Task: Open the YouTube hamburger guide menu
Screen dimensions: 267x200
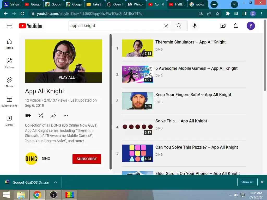Action: (9, 26)
